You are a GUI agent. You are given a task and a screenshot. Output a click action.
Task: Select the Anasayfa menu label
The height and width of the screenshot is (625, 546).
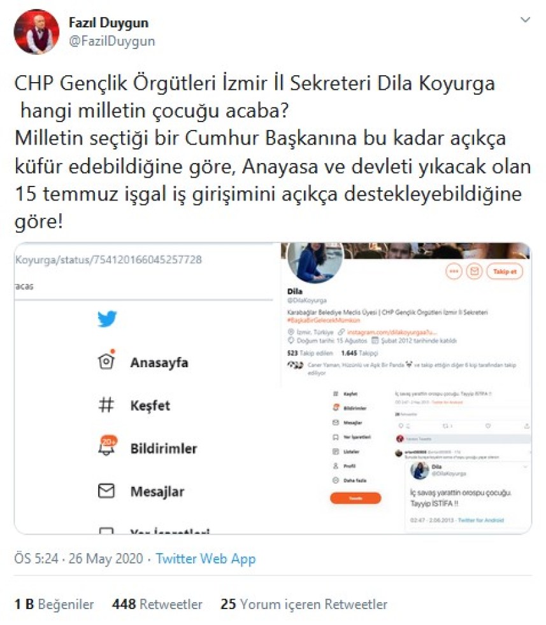[x=159, y=362]
